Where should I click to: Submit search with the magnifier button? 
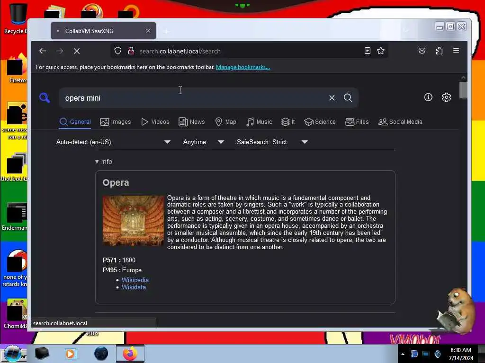click(348, 98)
